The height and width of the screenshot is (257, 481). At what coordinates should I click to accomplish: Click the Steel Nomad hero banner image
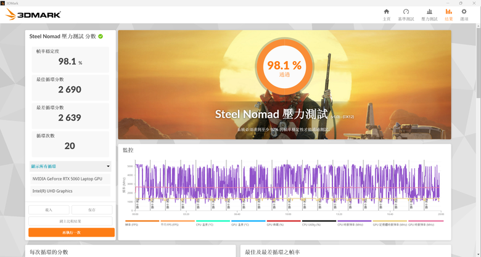point(284,84)
